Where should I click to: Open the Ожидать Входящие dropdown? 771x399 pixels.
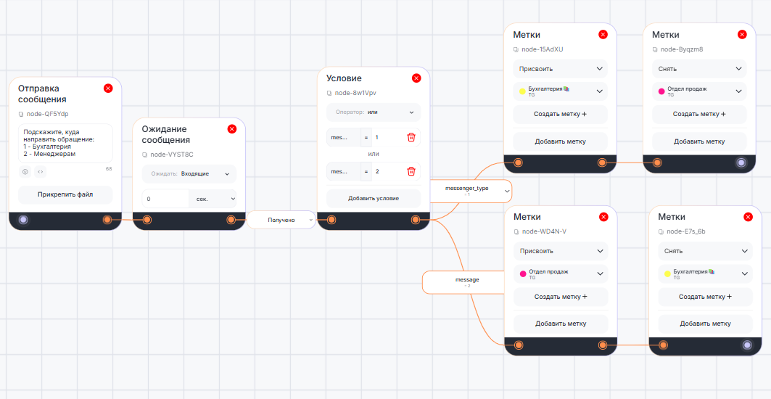click(x=189, y=174)
